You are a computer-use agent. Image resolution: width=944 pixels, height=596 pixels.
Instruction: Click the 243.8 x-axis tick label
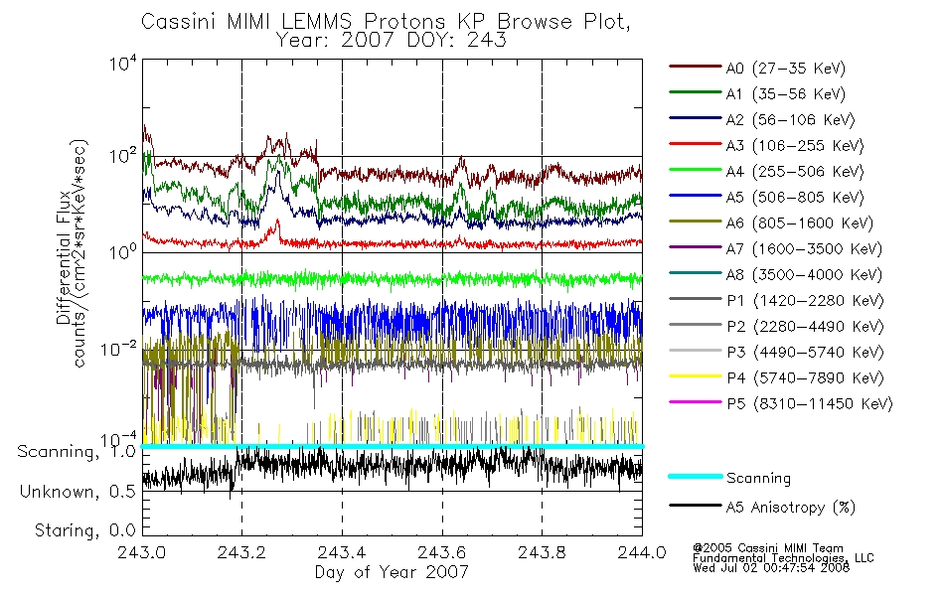(x=542, y=552)
